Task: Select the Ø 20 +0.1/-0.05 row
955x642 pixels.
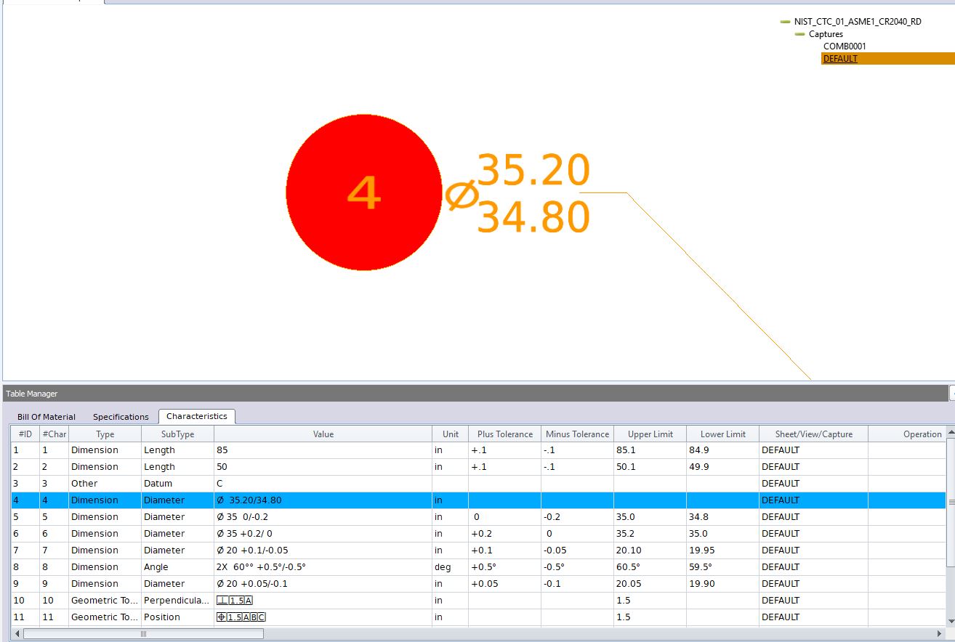Action: pyautogui.click(x=478, y=550)
